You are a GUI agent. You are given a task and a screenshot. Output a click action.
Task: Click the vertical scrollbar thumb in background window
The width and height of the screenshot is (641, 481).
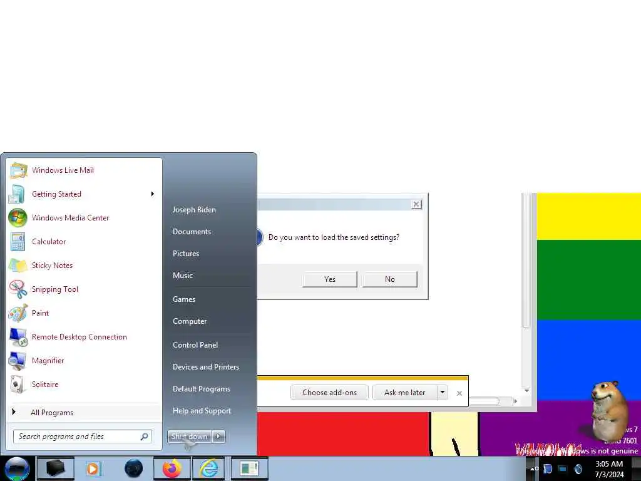526,260
